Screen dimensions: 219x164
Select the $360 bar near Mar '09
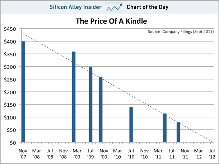(x=74, y=97)
